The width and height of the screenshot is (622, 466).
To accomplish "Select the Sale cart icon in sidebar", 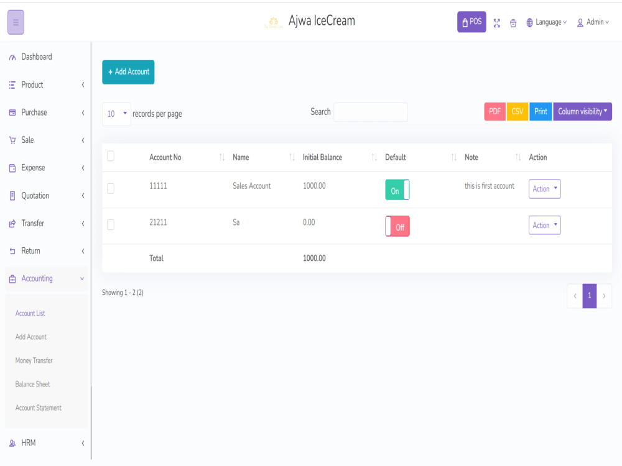I will coord(11,140).
